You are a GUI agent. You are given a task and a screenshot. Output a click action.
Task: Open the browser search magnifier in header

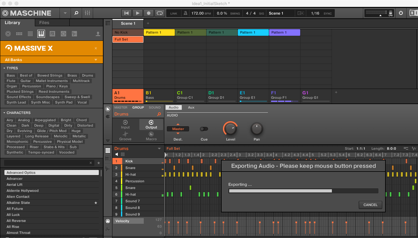click(x=76, y=13)
